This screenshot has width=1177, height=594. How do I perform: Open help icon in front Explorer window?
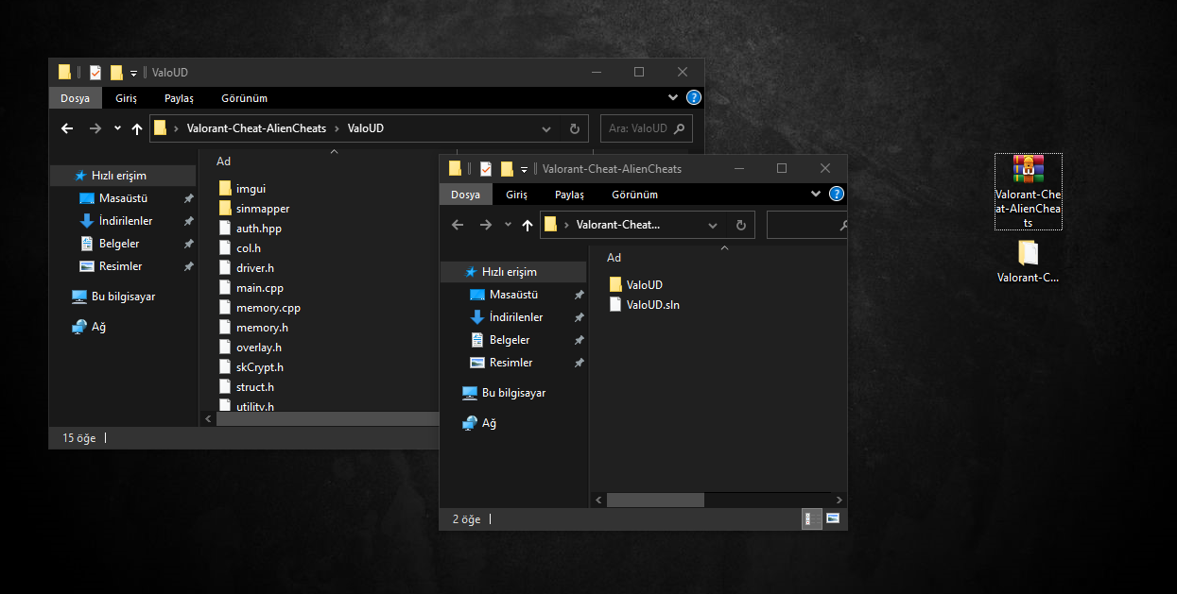coord(837,194)
